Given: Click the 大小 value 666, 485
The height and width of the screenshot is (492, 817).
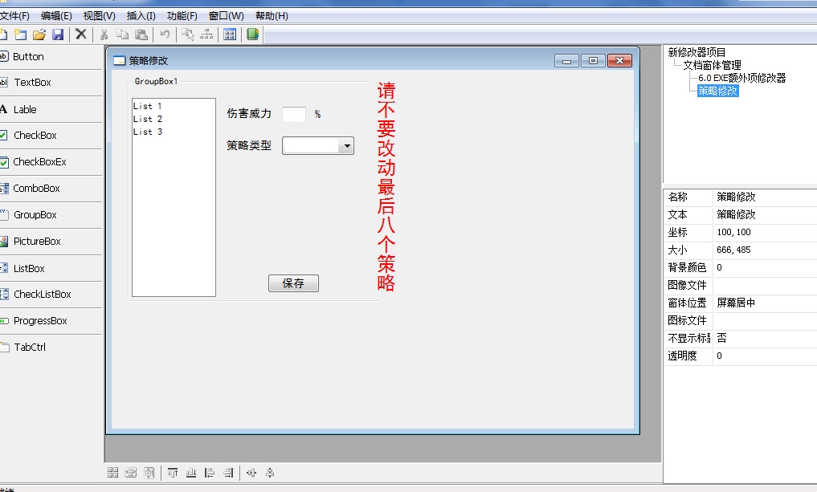Looking at the screenshot, I should pos(765,250).
